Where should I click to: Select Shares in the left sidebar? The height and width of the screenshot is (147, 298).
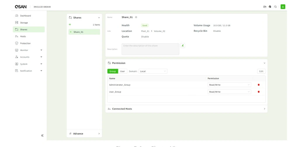point(29,29)
